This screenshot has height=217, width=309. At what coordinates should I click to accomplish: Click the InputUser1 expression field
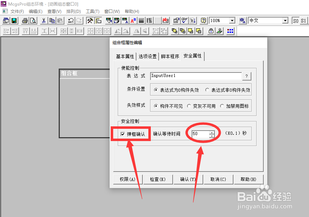point(196,76)
